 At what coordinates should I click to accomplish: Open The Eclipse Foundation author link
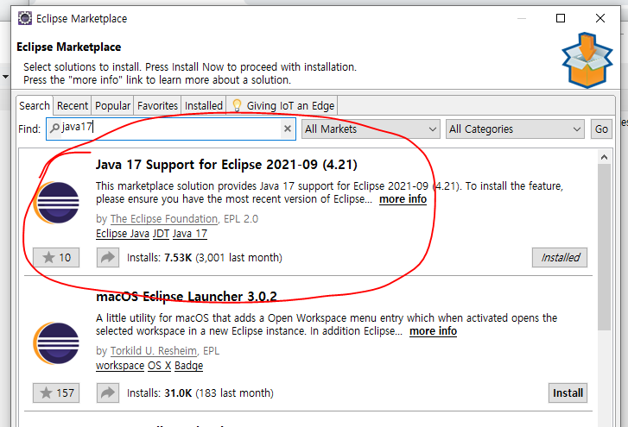[x=164, y=219]
